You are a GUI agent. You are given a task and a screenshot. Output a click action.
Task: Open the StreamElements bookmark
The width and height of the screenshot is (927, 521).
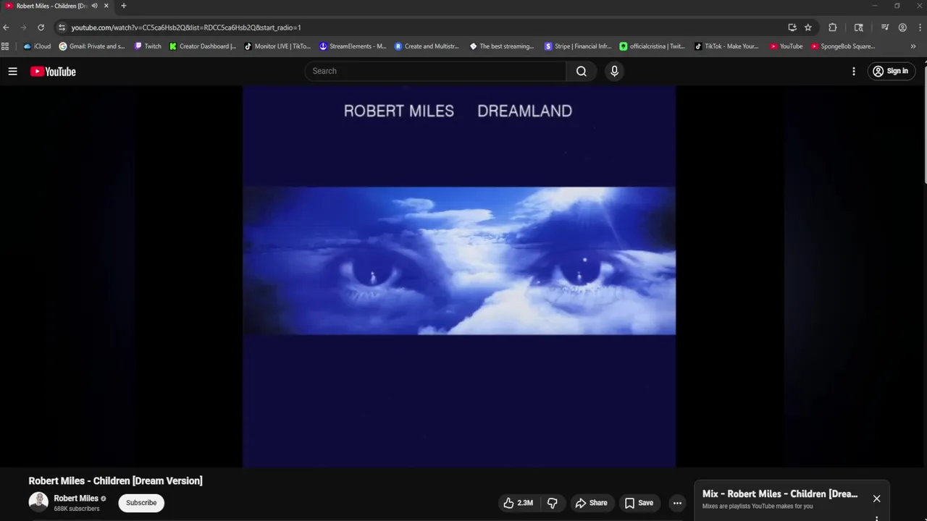pos(353,46)
